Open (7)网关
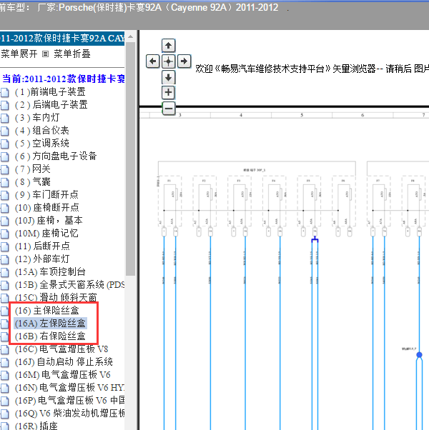 [x=32, y=169]
